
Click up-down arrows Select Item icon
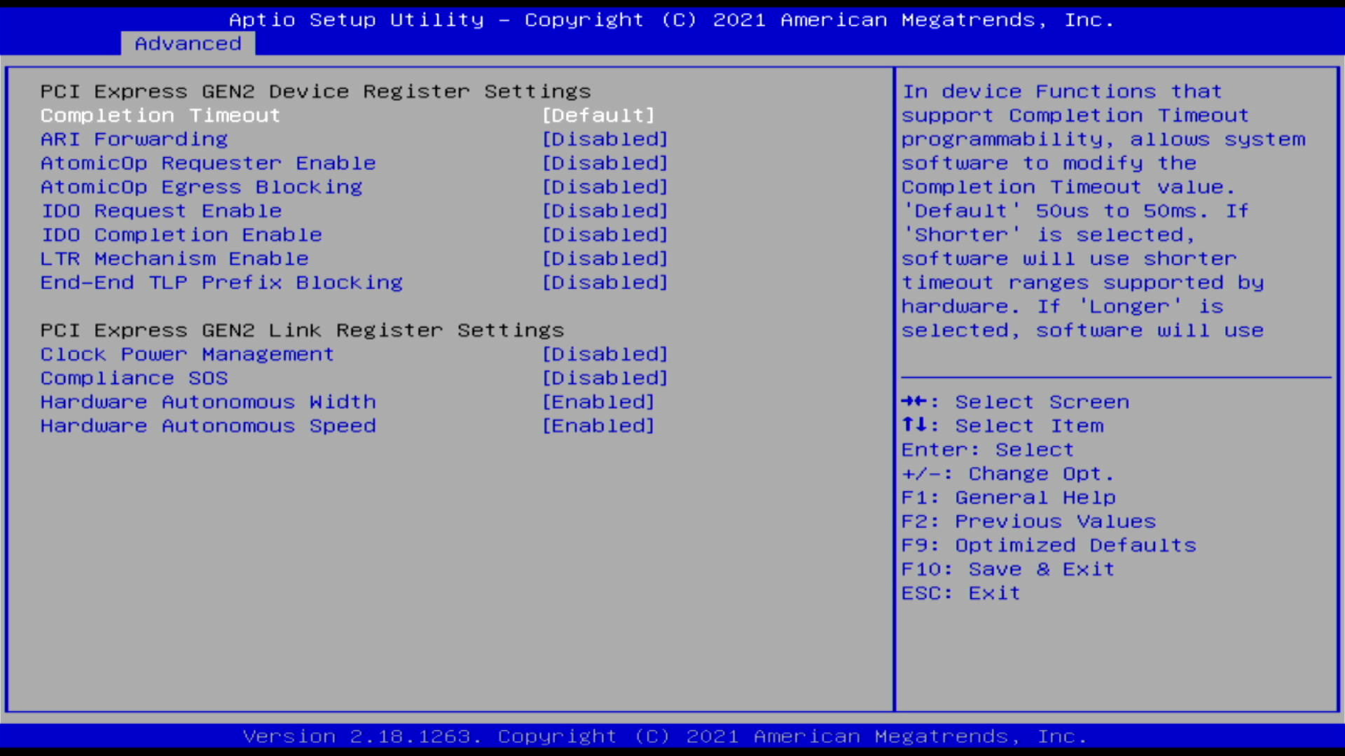point(914,426)
